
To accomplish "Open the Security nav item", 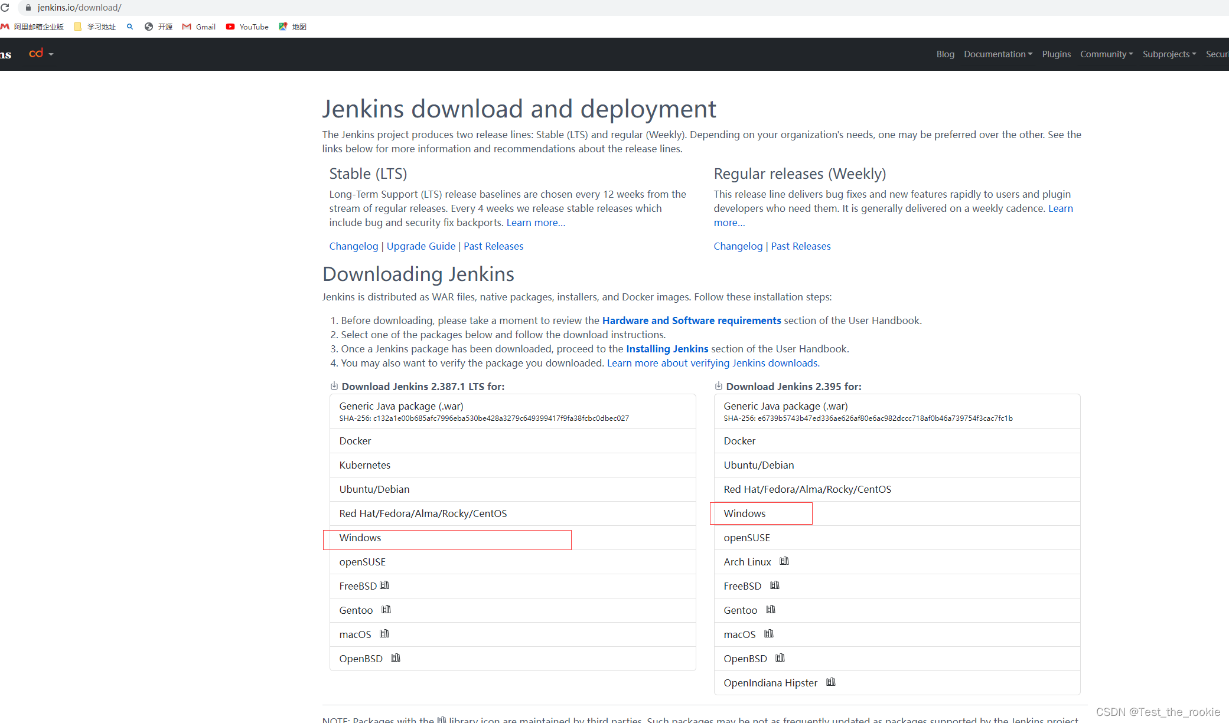I will [x=1217, y=54].
